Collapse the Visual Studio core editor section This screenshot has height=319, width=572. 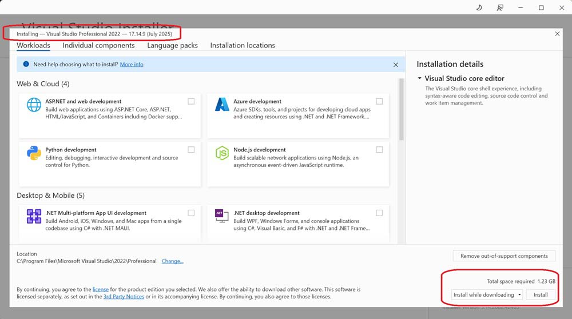pyautogui.click(x=419, y=78)
